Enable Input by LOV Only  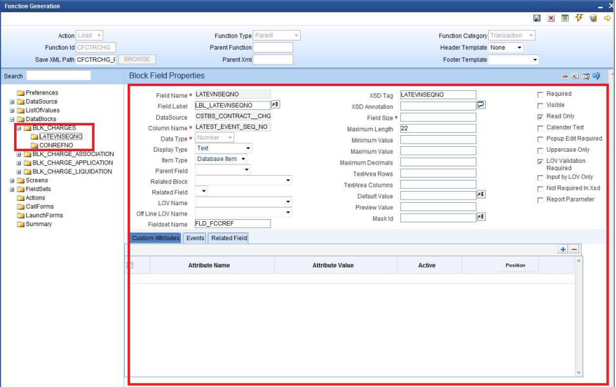tap(540, 178)
